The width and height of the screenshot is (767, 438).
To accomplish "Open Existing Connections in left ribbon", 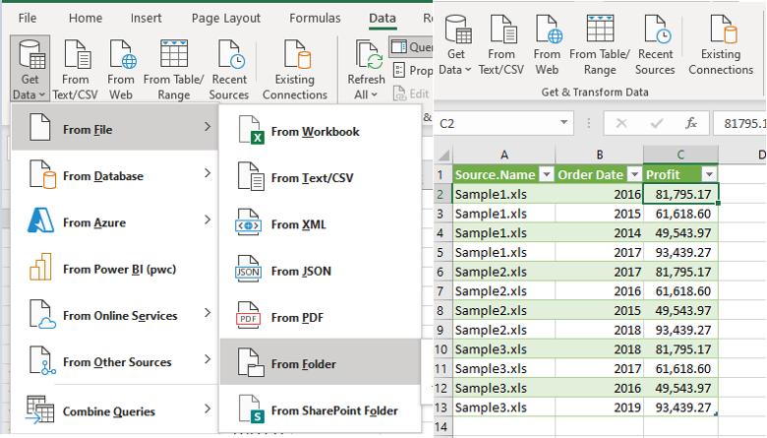I will [295, 69].
